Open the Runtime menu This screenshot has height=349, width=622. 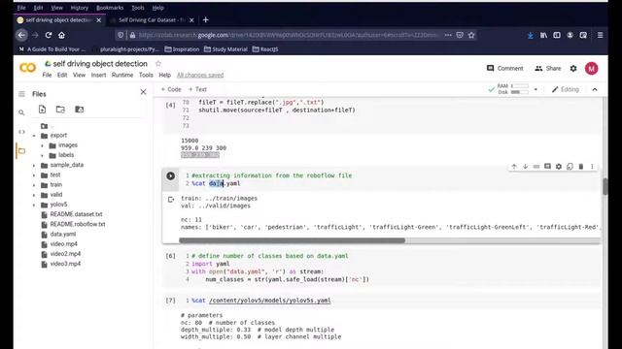click(122, 75)
